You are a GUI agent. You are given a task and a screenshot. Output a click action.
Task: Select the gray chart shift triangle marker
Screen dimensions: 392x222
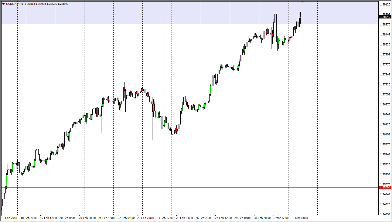coord(302,2)
